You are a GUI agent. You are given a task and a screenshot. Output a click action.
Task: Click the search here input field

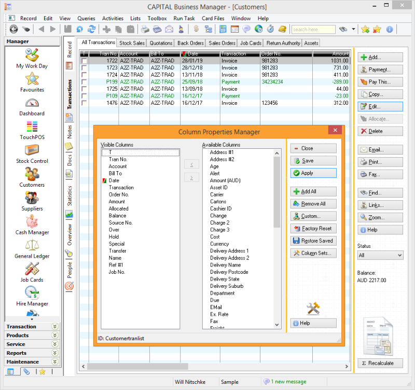[313, 30]
